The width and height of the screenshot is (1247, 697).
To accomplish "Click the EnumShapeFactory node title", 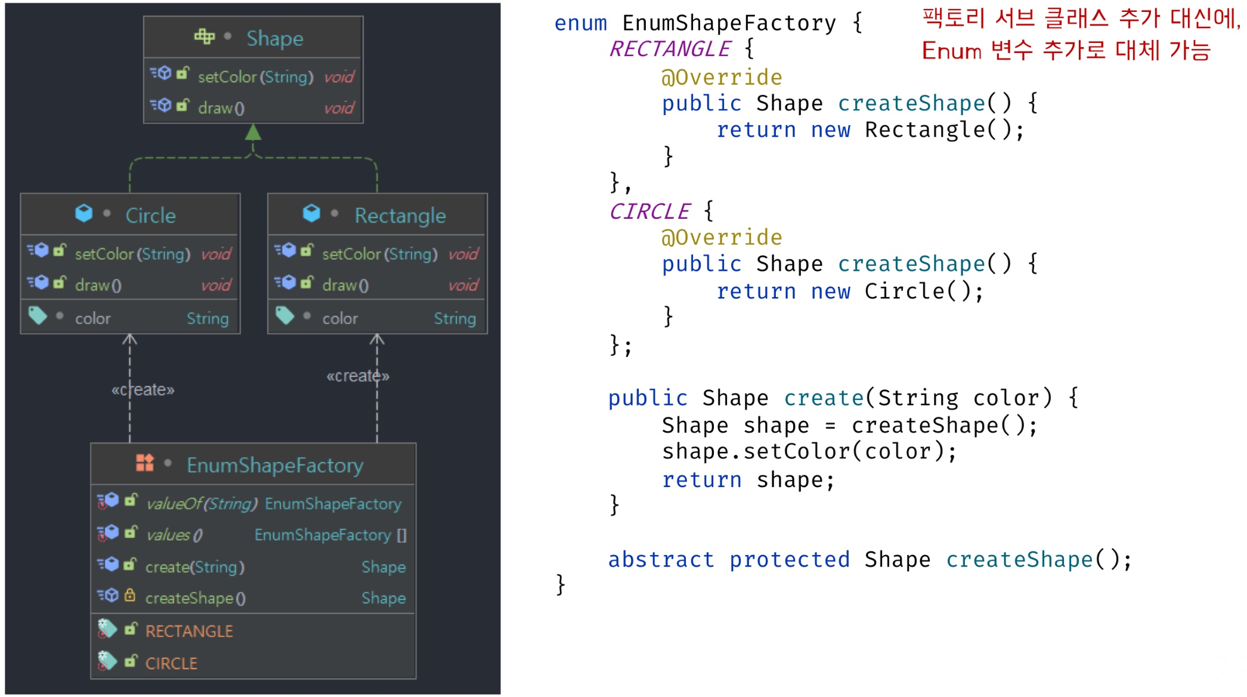I will (275, 465).
